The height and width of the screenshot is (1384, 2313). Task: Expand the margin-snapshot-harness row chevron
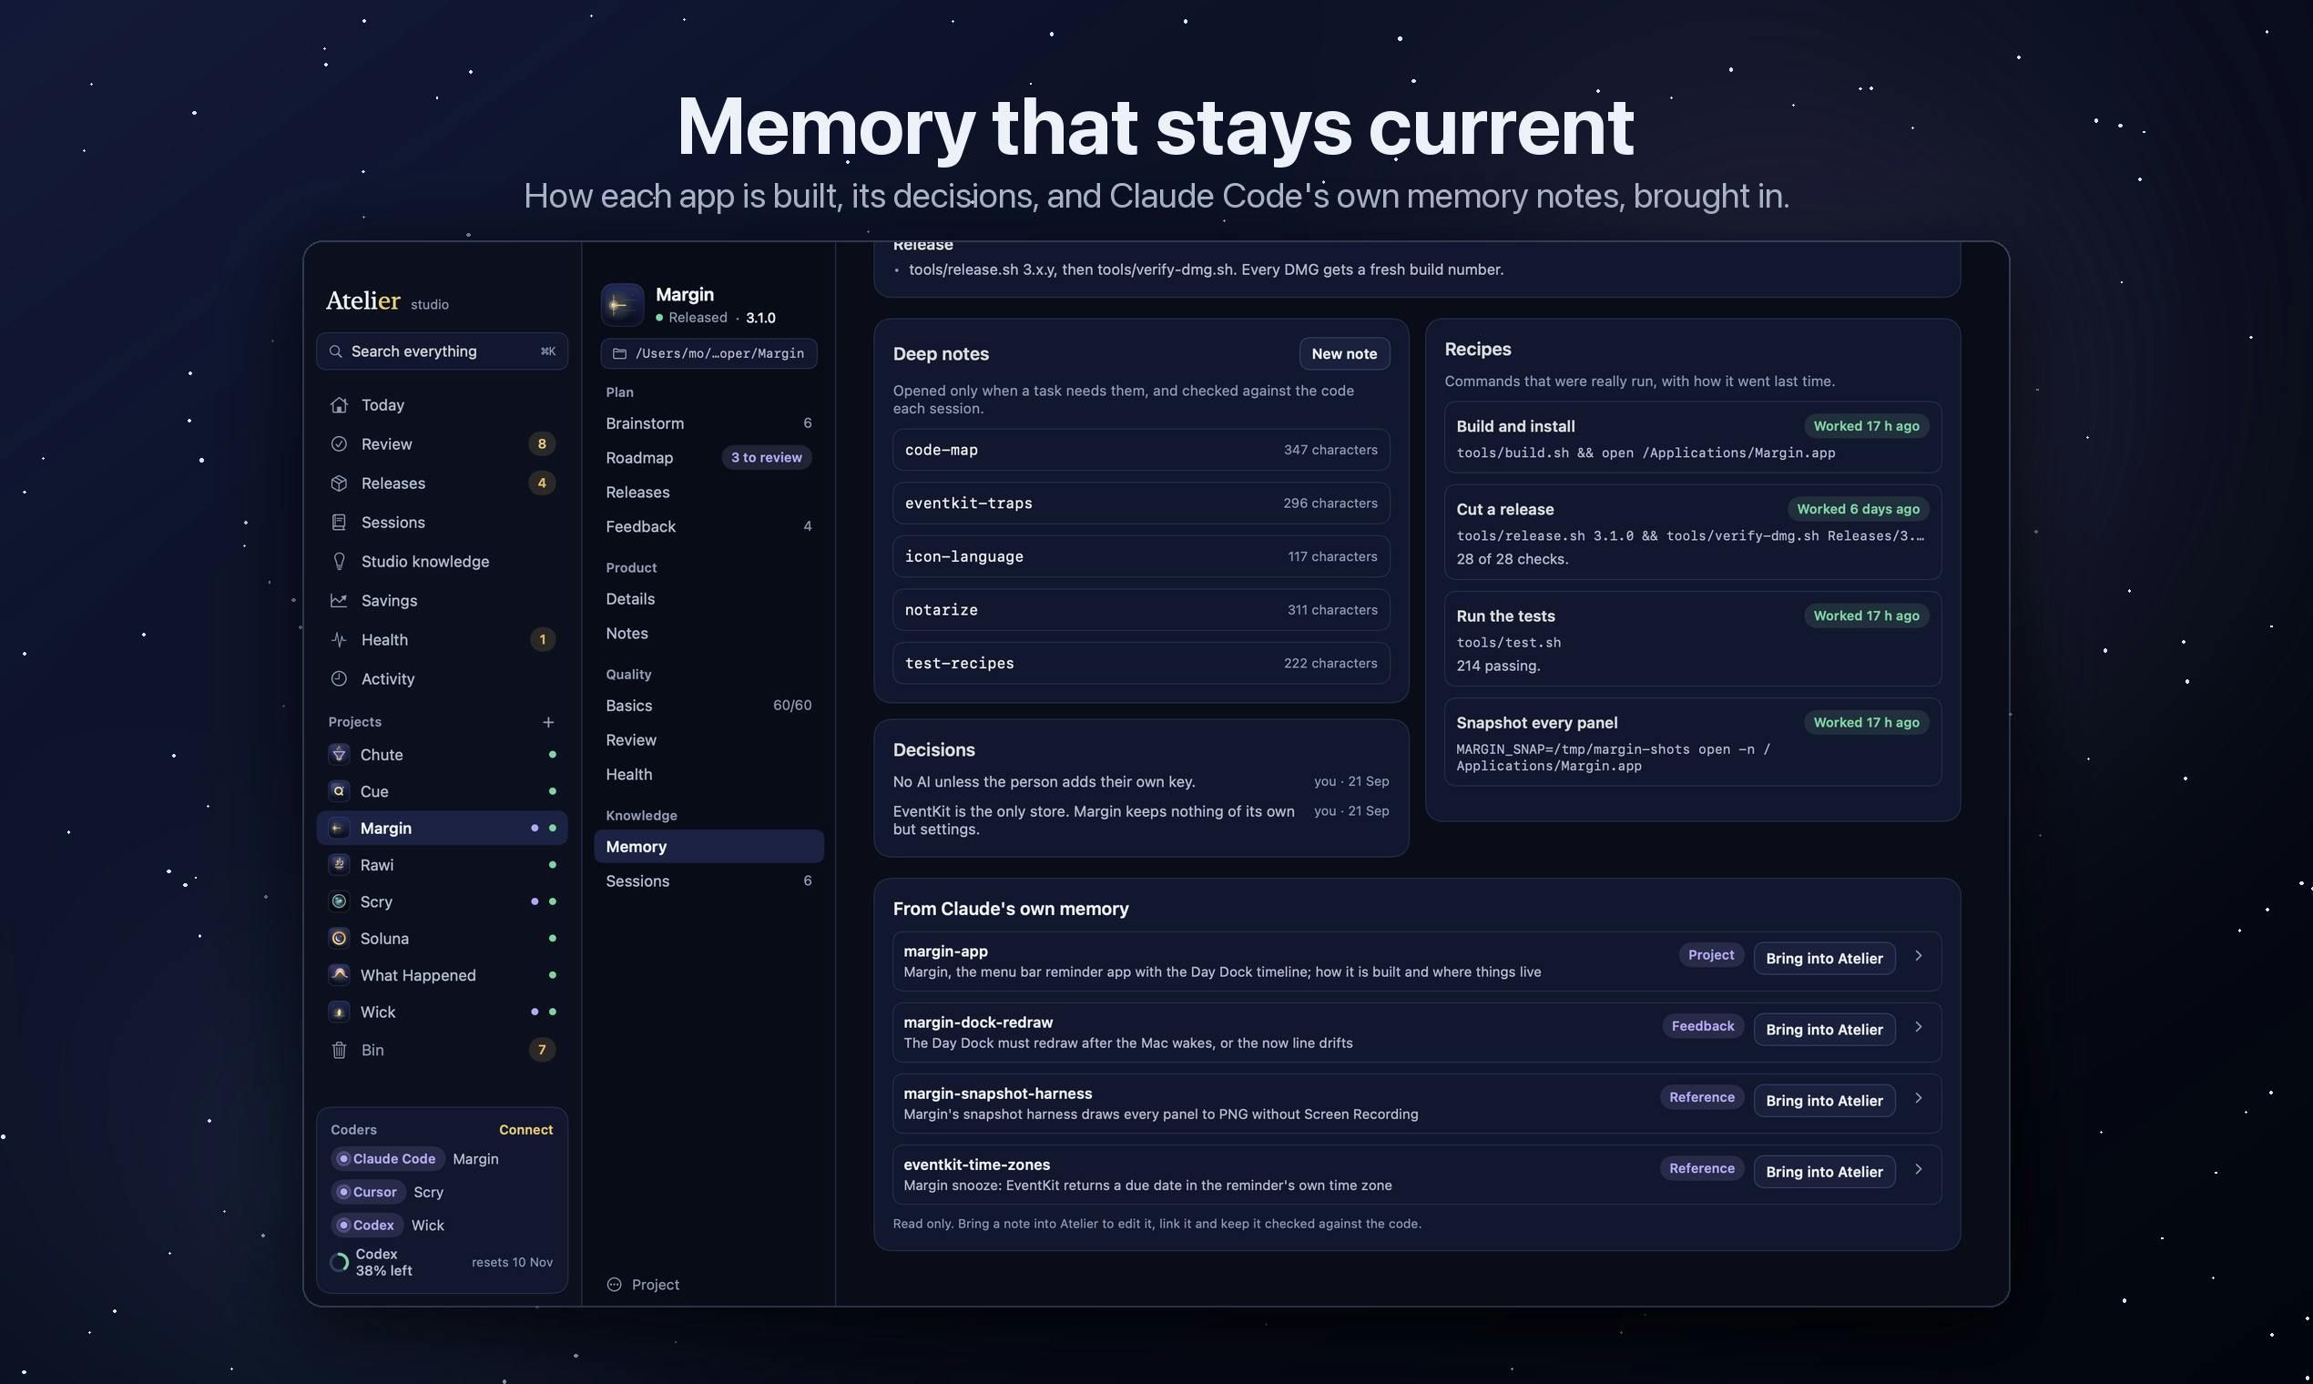tap(1919, 1098)
